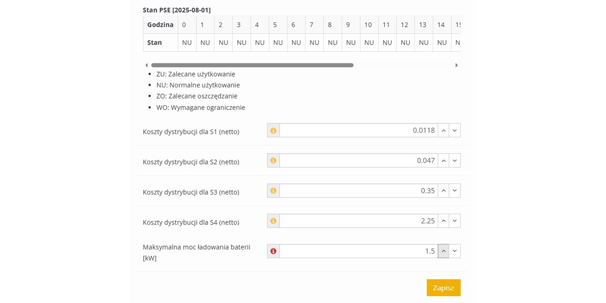Decrease S1 distribution cost with down arrow
606x303 pixels.
tap(454, 131)
